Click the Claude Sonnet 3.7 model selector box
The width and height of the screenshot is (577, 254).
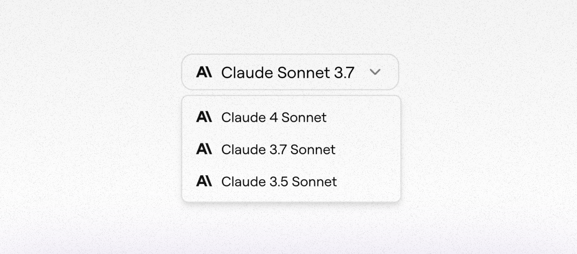click(290, 72)
